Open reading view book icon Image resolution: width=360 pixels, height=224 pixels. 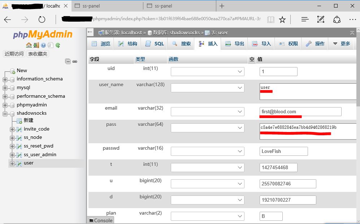pos(271,19)
